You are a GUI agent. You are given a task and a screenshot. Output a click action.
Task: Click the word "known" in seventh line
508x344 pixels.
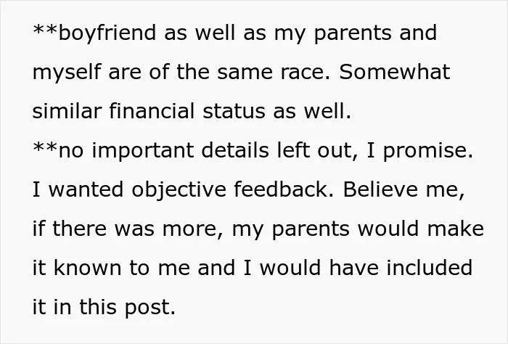coord(88,268)
